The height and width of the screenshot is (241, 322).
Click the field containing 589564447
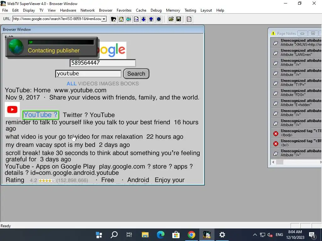103,63
